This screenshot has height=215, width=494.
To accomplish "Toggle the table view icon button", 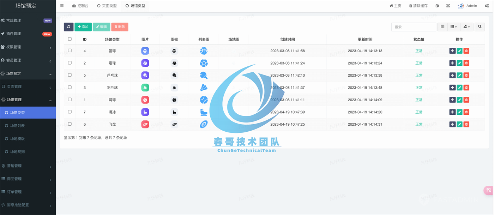I will (442, 27).
